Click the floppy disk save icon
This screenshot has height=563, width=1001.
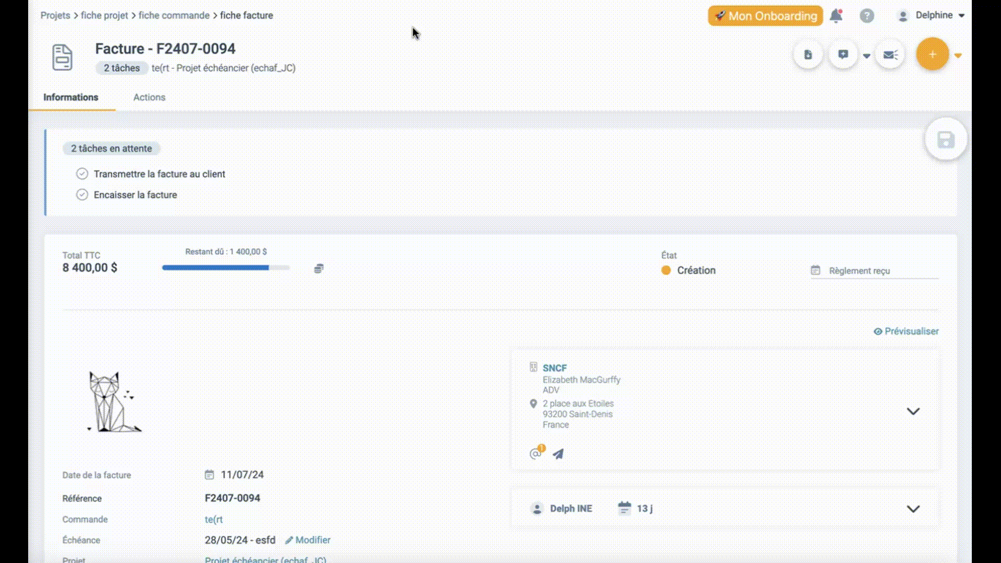pyautogui.click(x=946, y=140)
